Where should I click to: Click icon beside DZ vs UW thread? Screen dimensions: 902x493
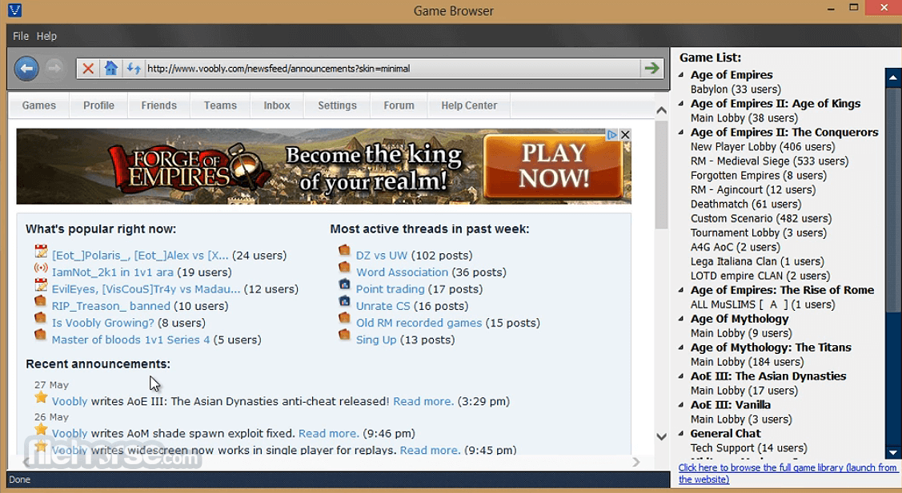click(x=345, y=250)
